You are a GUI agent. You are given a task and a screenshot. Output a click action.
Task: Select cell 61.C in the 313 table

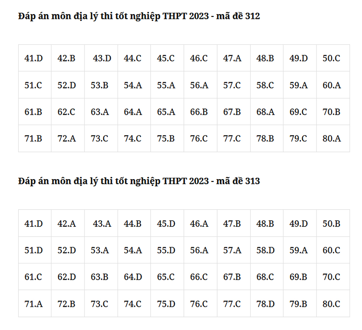coord(35,277)
